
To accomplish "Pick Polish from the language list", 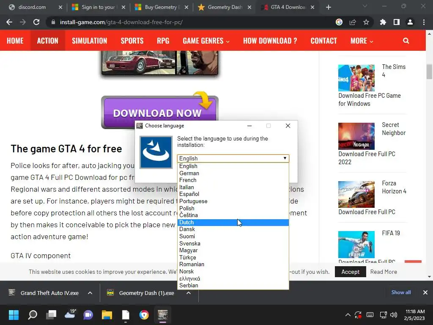I will click(233, 208).
